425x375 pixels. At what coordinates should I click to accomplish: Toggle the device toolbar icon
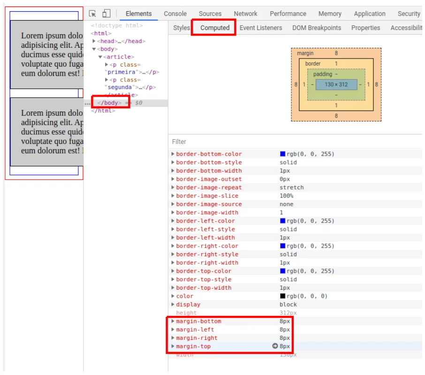coord(106,14)
